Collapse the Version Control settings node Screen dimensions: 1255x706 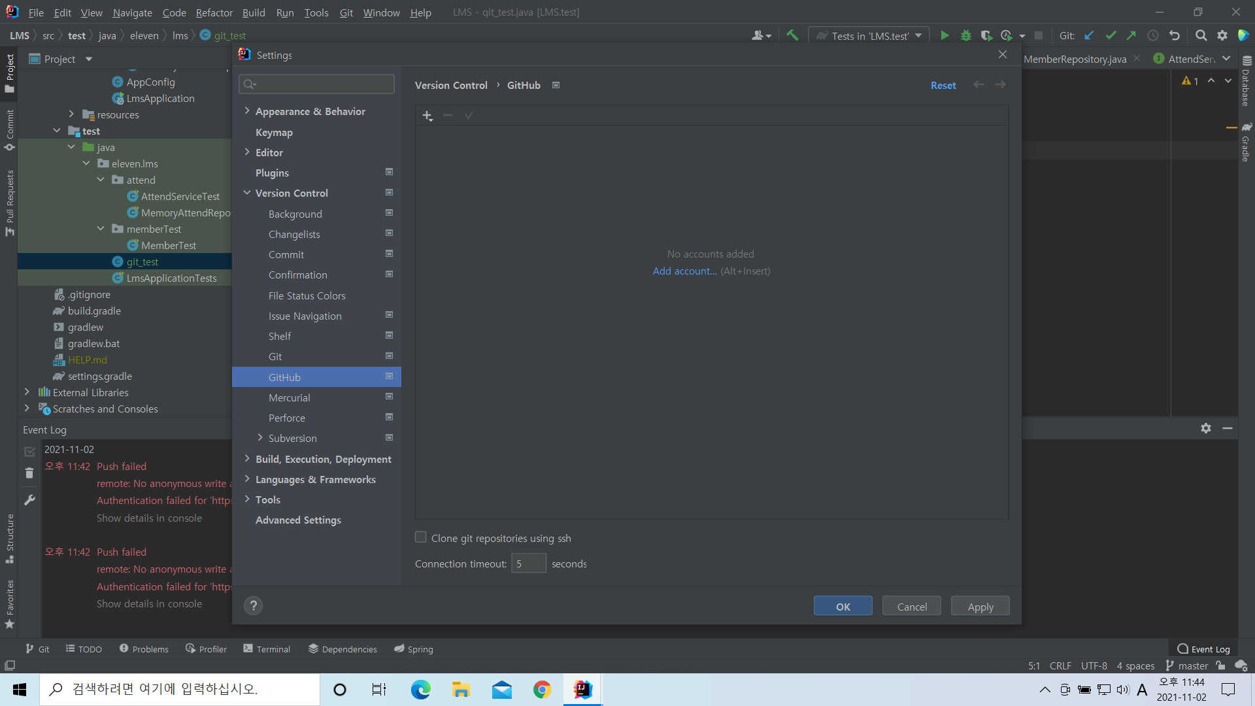pos(247,193)
